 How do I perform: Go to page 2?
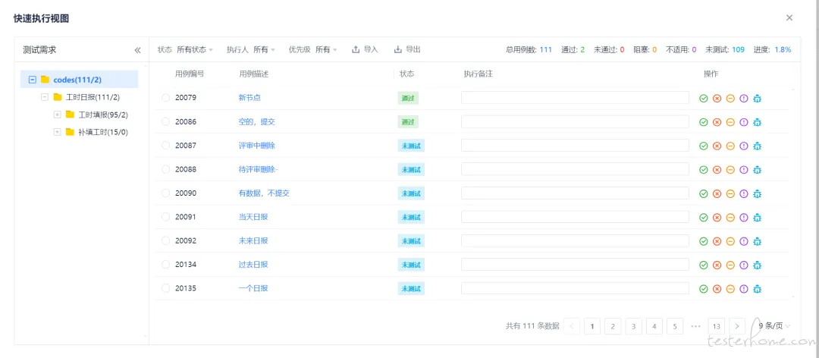point(613,326)
